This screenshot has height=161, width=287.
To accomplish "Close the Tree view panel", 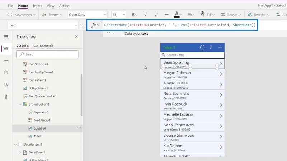I will (x=76, y=37).
